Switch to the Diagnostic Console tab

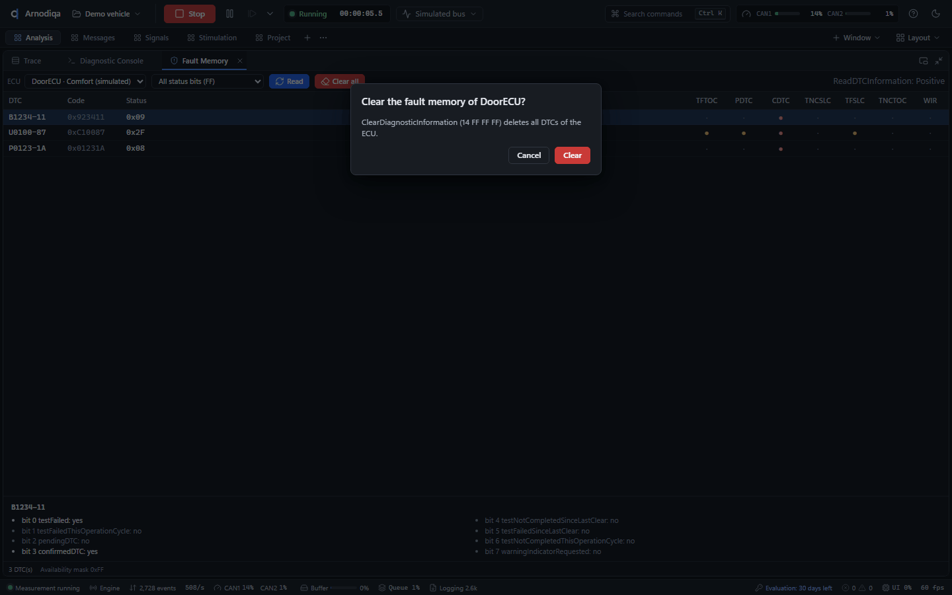click(106, 61)
